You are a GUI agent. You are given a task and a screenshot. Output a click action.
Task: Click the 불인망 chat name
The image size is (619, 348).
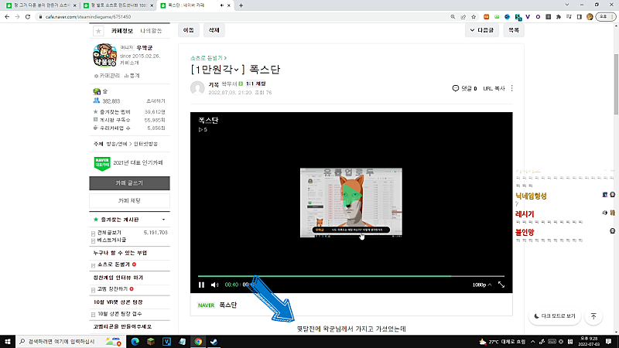point(525,232)
